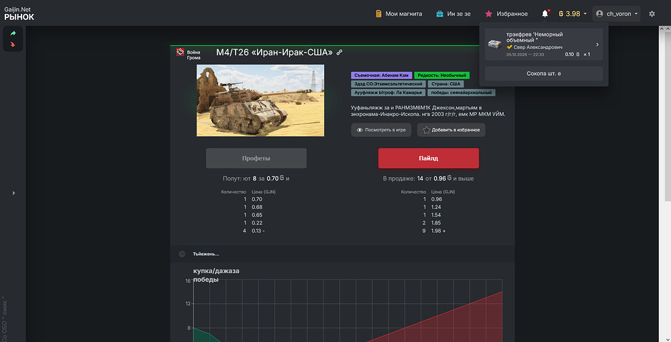The width and height of the screenshot is (671, 342).
Task: Click the green Редкость: Необычный tag
Action: pyautogui.click(x=442, y=75)
